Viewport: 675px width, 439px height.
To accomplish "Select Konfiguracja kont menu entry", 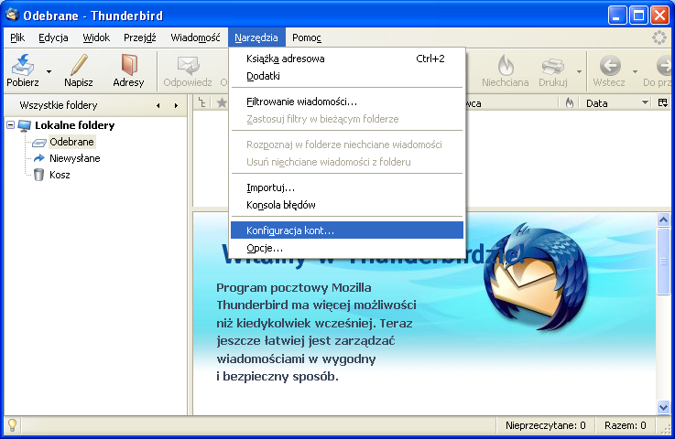I will coord(346,230).
